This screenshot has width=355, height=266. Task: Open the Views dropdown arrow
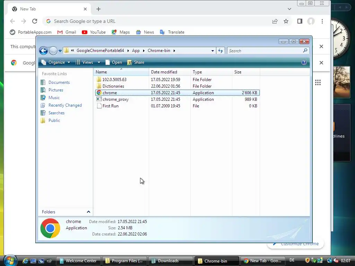click(x=99, y=62)
